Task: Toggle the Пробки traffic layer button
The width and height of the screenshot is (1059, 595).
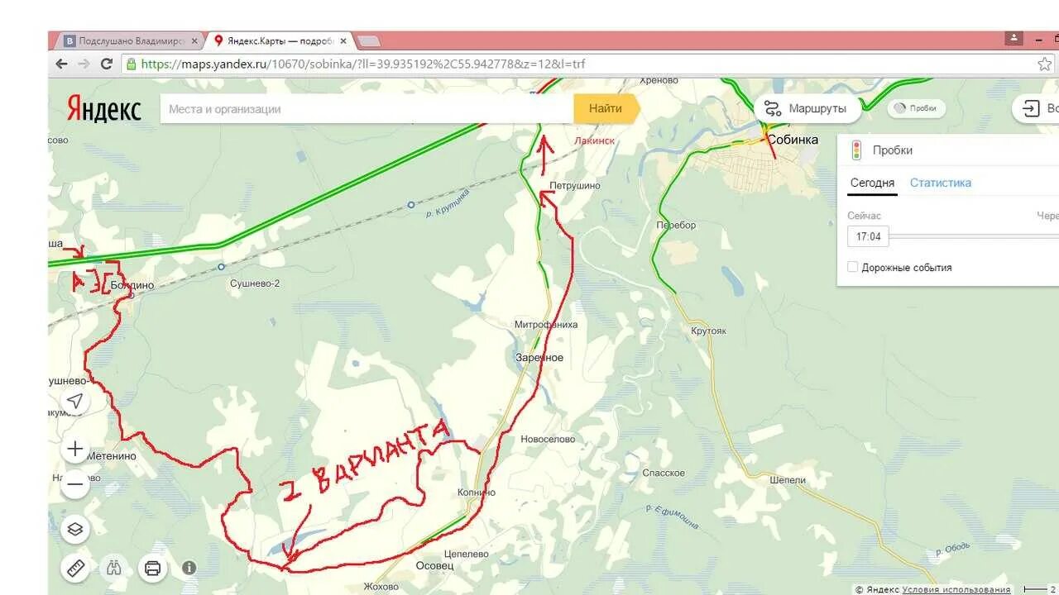Action: pos(917,108)
